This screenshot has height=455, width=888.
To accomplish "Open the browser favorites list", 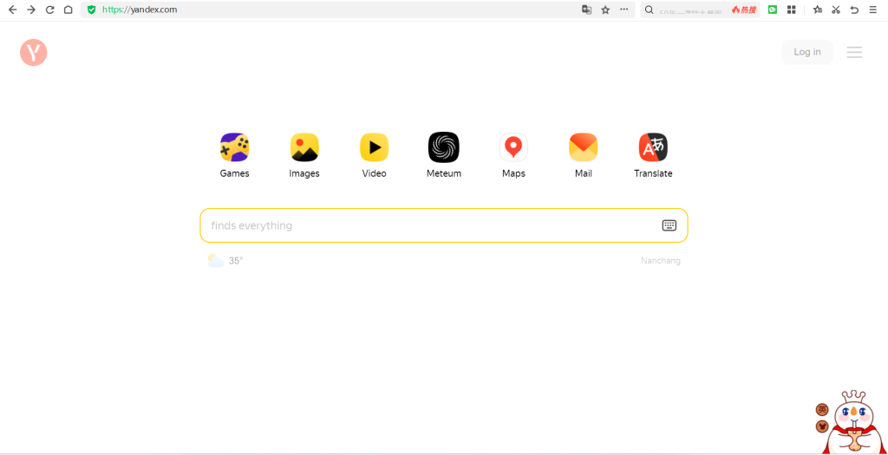I will pyautogui.click(x=817, y=10).
